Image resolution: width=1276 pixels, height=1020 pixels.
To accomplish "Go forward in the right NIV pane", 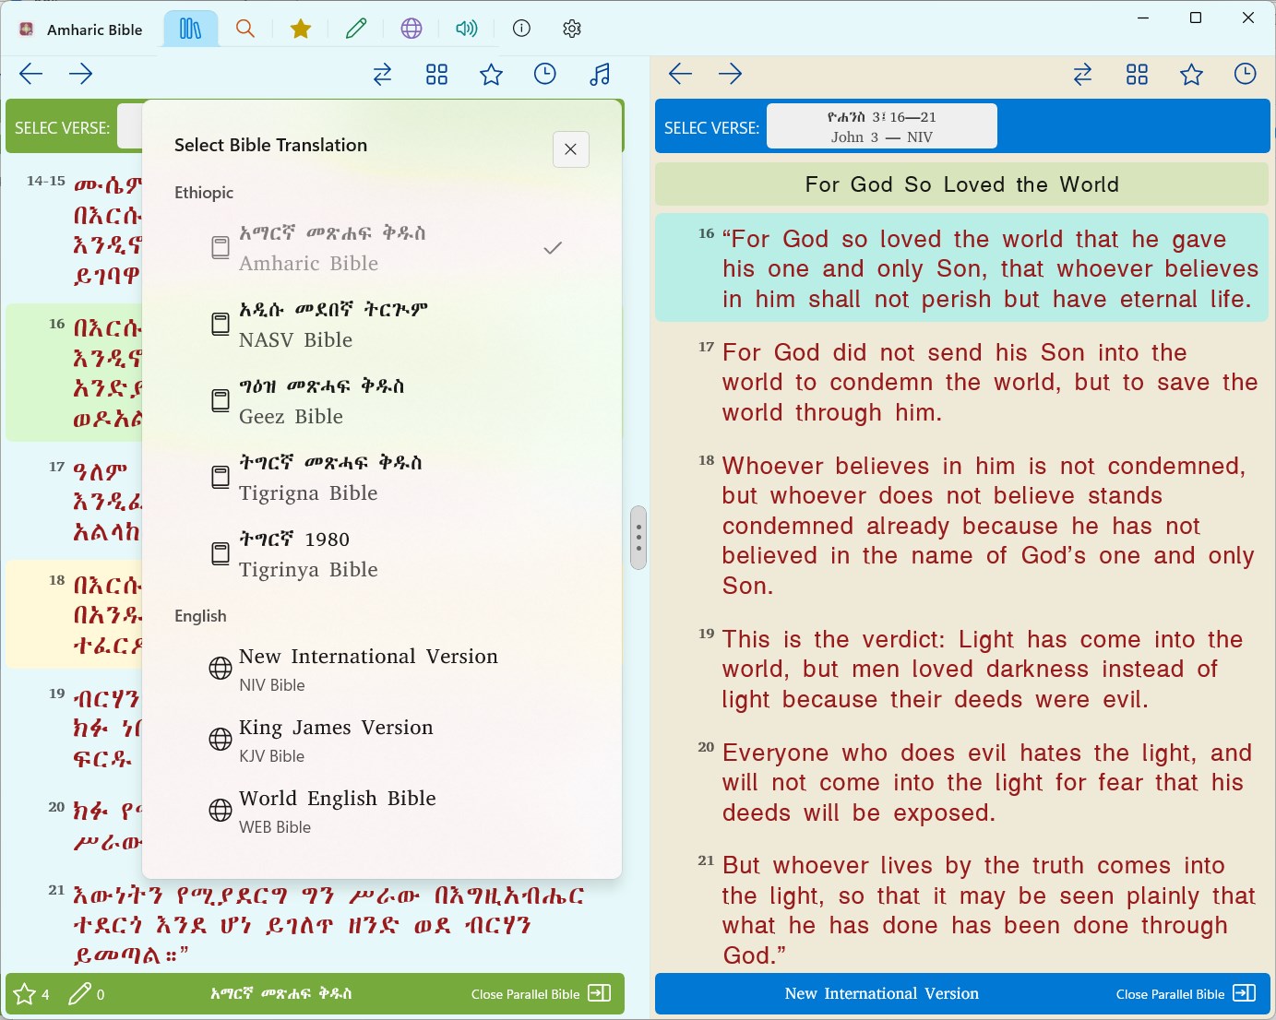I will click(x=731, y=74).
